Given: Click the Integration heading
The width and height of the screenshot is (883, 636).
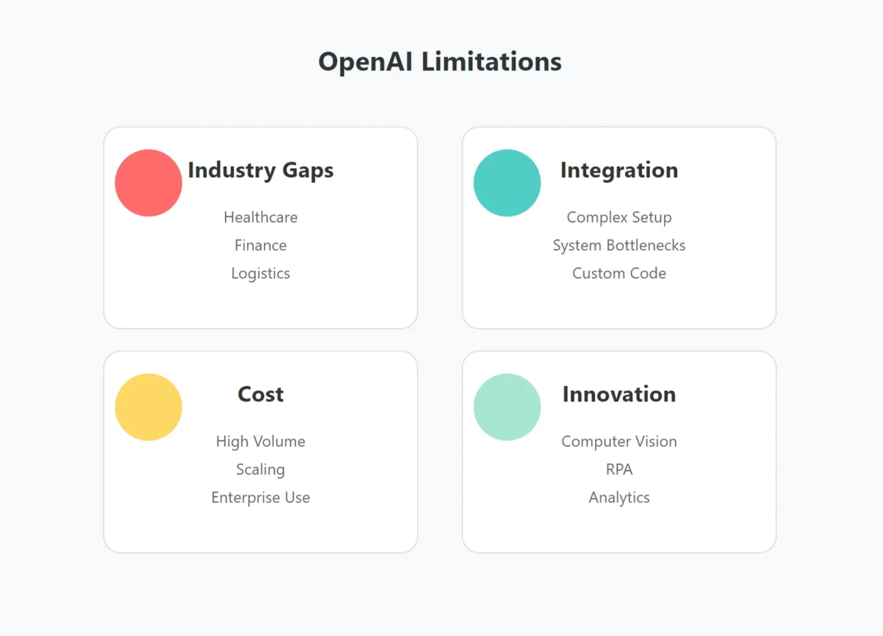Looking at the screenshot, I should click(619, 170).
